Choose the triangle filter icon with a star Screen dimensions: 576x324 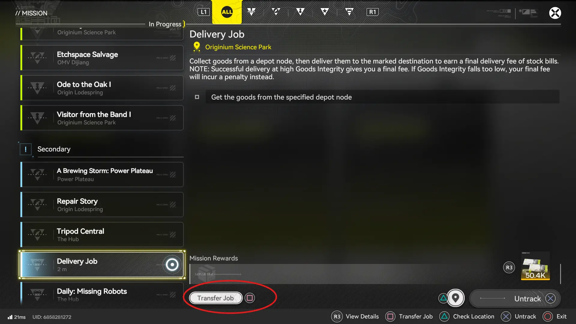click(x=324, y=12)
